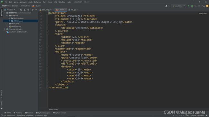
Task: Open the Python Packages tool window
Action: [43, 113]
